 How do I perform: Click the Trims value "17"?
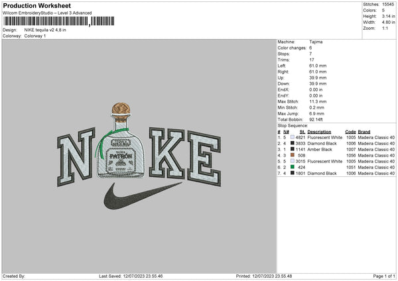coord(312,60)
